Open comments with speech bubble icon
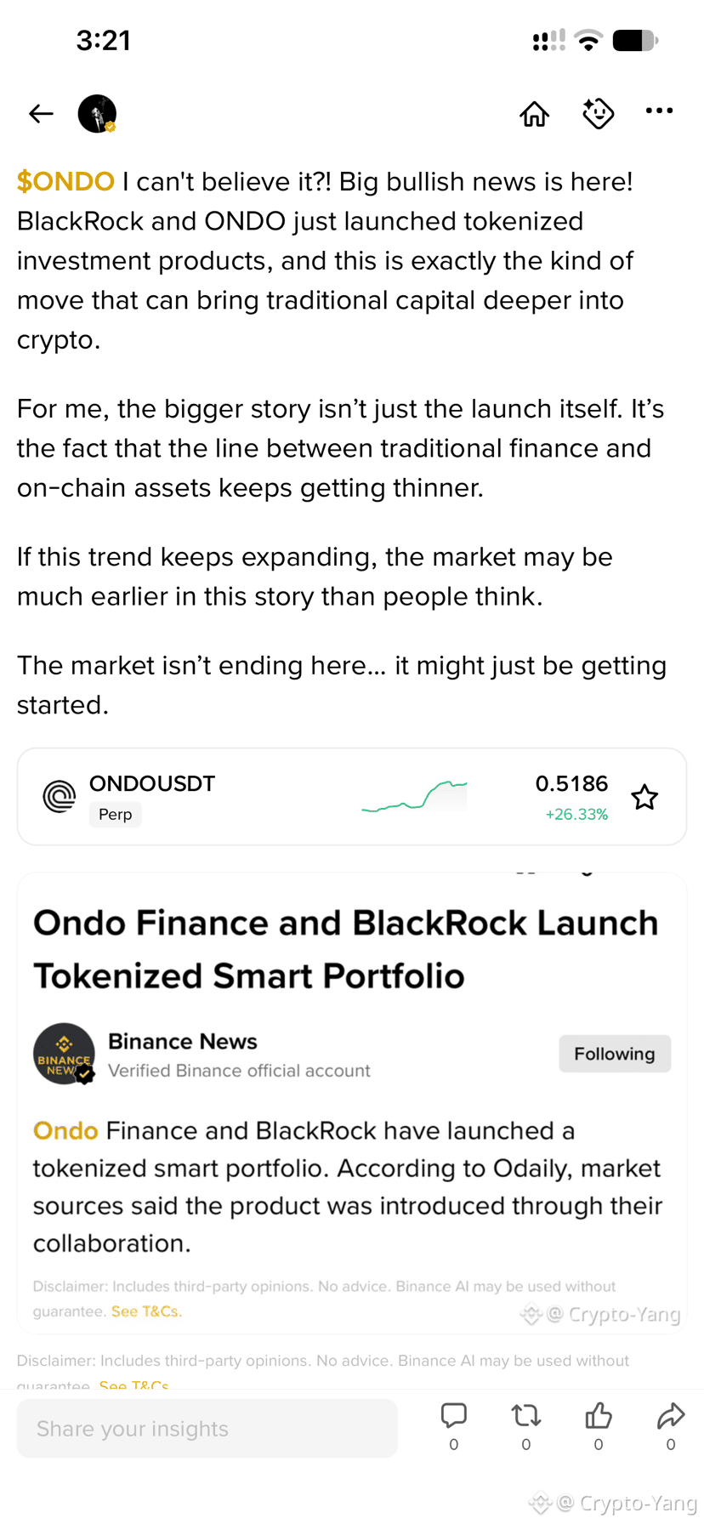Viewport: 704px width, 1524px height. (x=454, y=1416)
